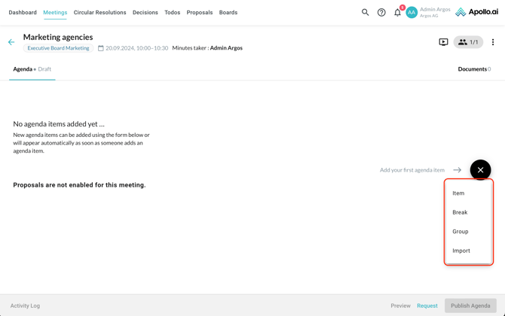Select Break from the add menu
This screenshot has width=505, height=316.
(460, 212)
